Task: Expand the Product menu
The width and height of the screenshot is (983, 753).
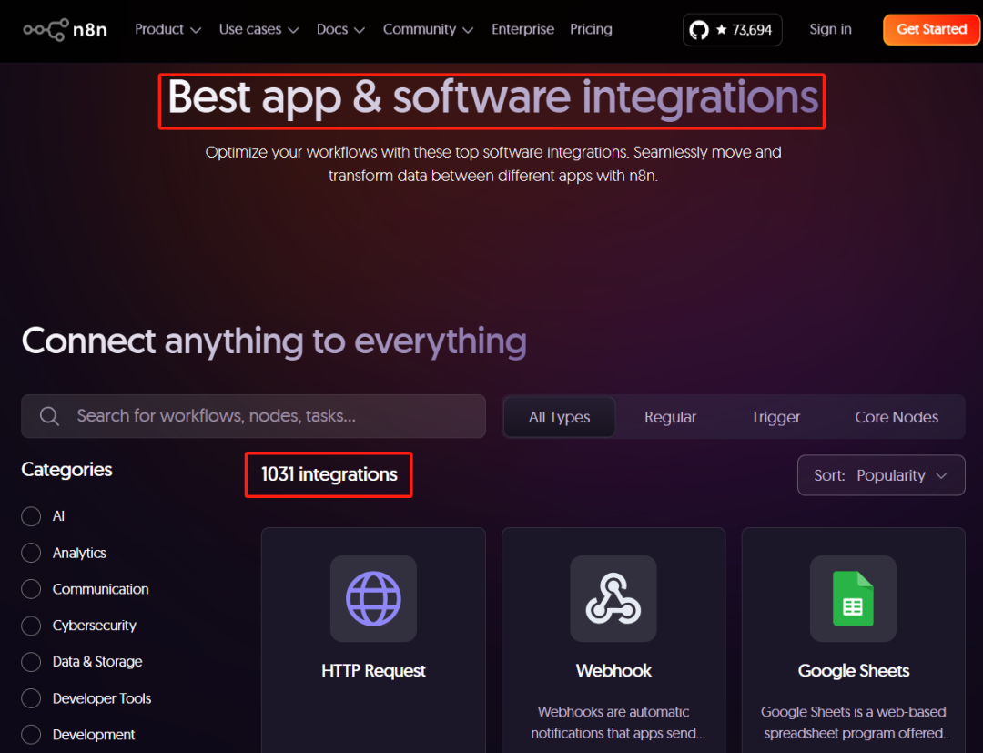Action: 168,29
